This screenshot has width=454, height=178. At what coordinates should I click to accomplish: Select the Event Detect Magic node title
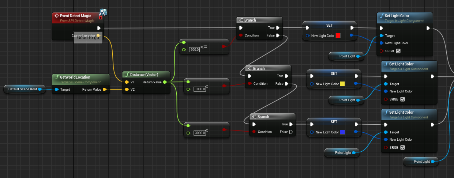[x=75, y=16]
